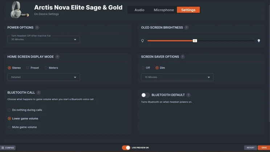
Task: Set screen saver to Off
Action: (x=146, y=68)
